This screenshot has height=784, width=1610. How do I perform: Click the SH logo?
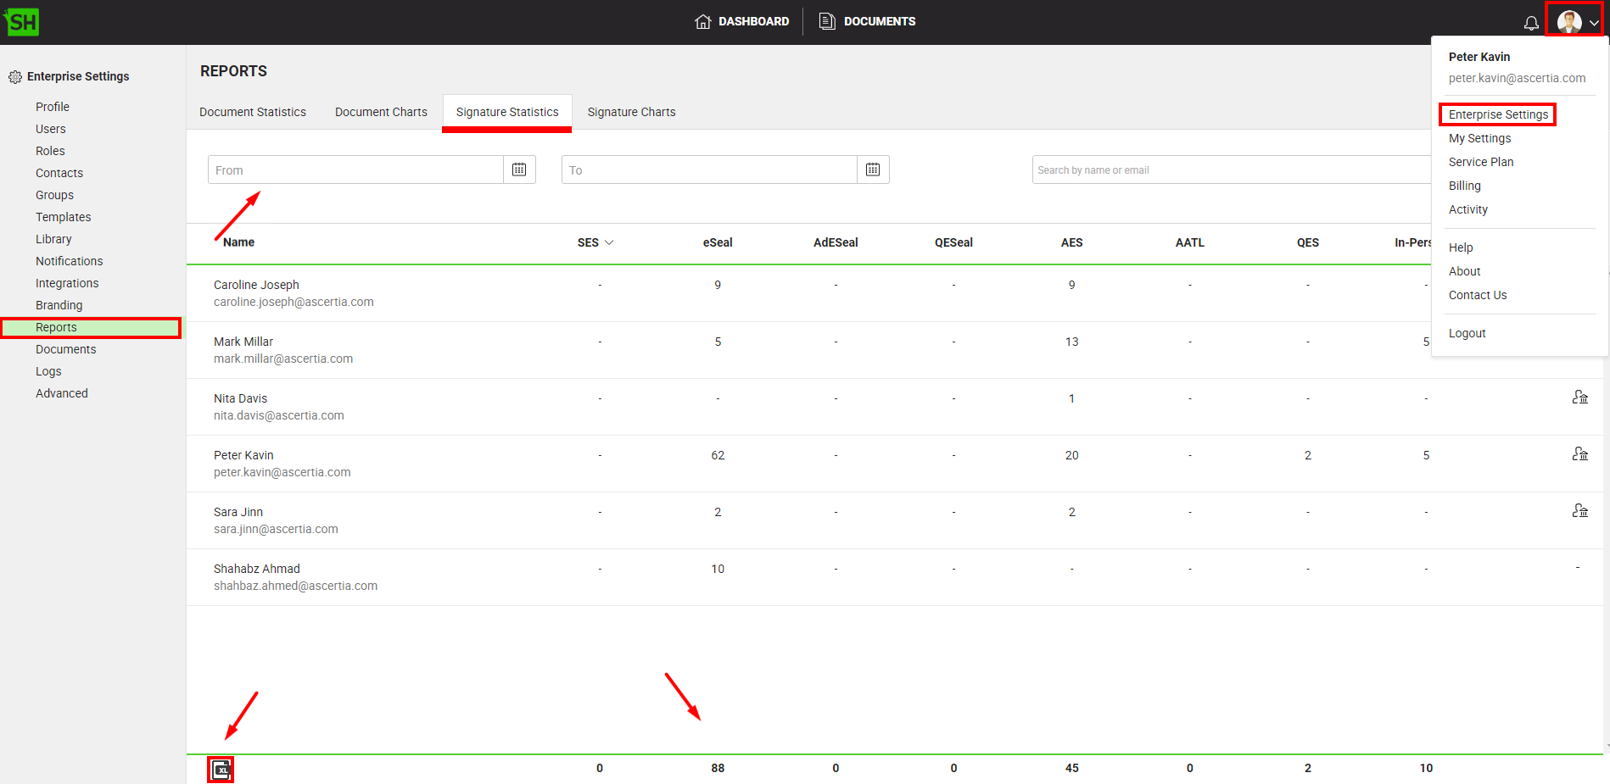pos(21,22)
